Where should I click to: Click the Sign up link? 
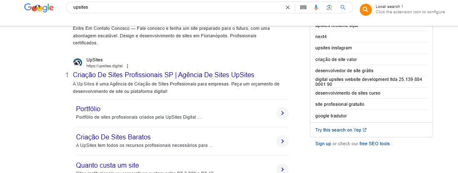tap(324, 144)
